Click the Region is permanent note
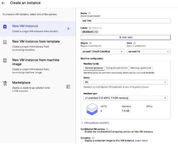The image size is (178, 144). pos(91,46)
